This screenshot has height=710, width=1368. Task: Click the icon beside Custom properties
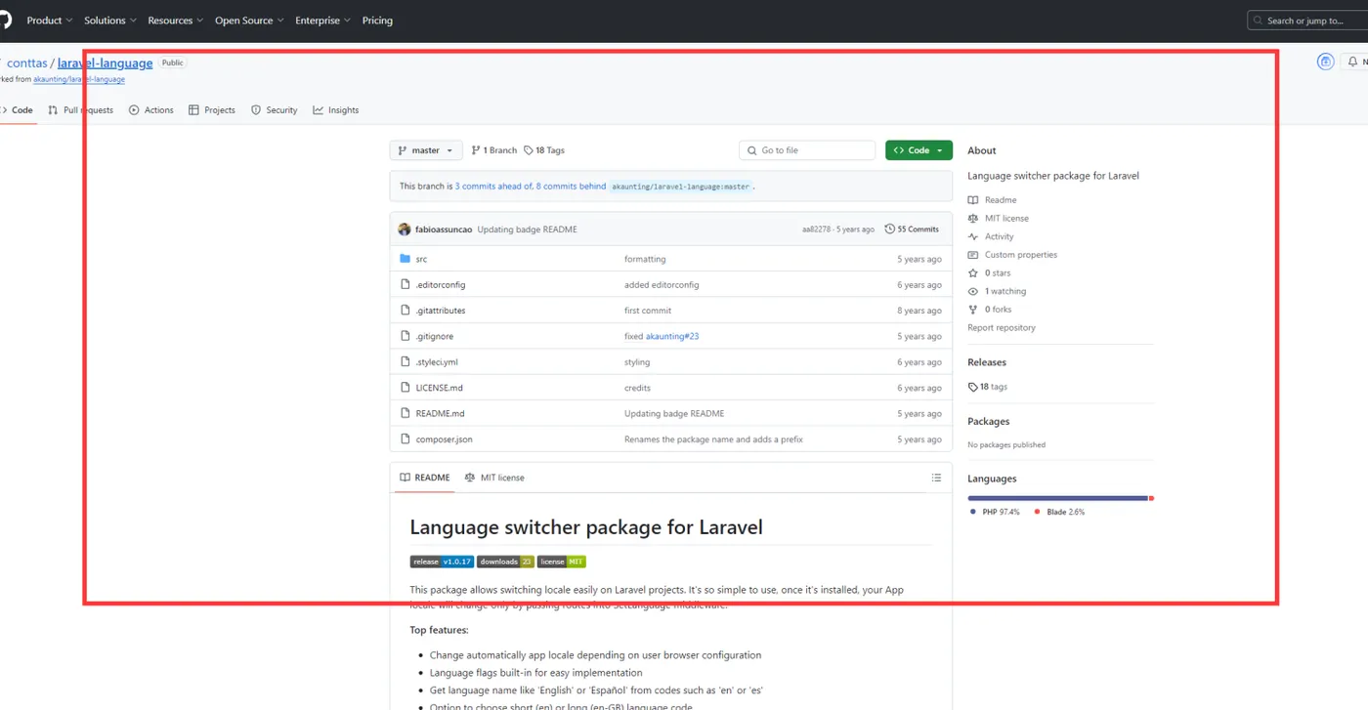973,255
